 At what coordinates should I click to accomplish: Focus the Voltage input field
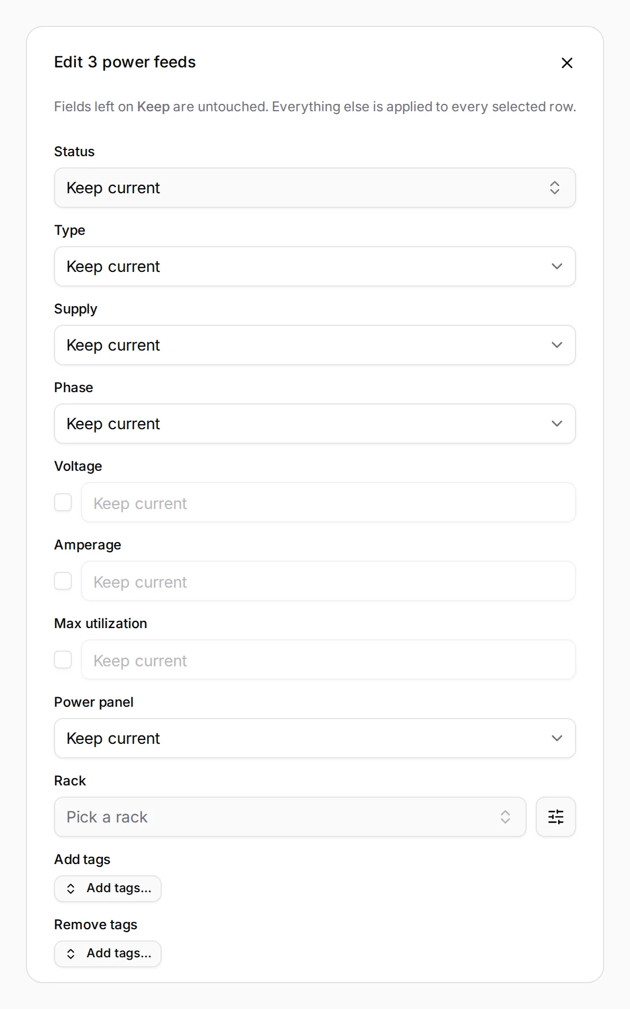pyautogui.click(x=328, y=502)
